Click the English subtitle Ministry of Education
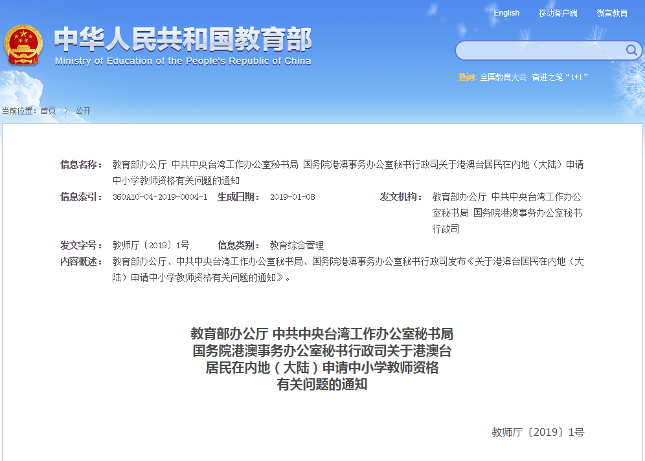 [x=183, y=61]
